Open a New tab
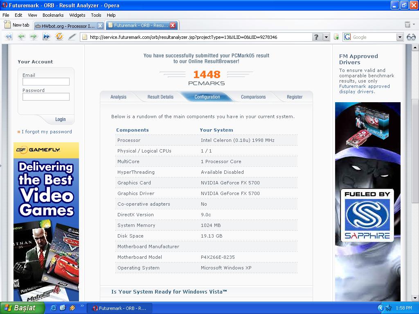Screen dimensions: 419x314 (17, 25)
